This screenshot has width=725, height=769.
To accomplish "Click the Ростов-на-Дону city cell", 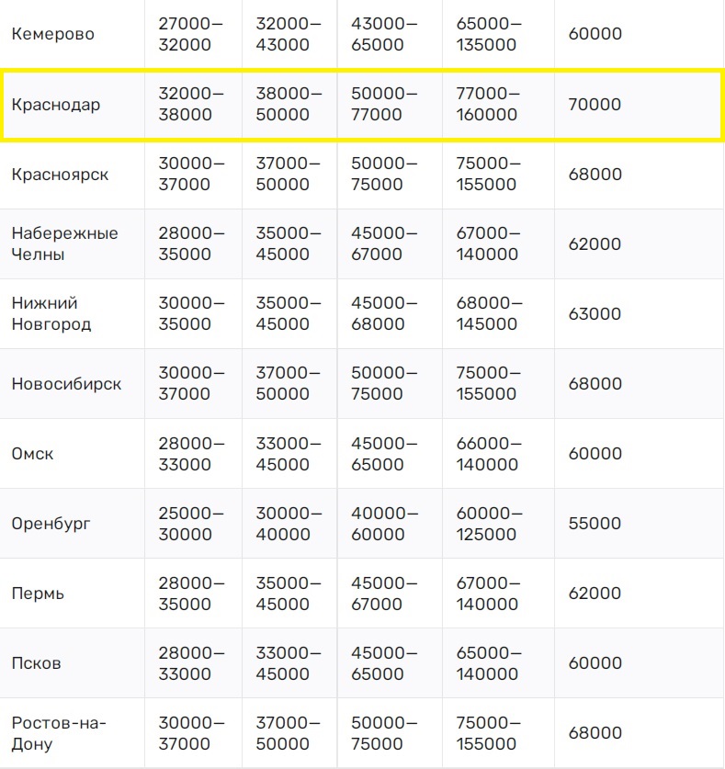I will (x=59, y=733).
